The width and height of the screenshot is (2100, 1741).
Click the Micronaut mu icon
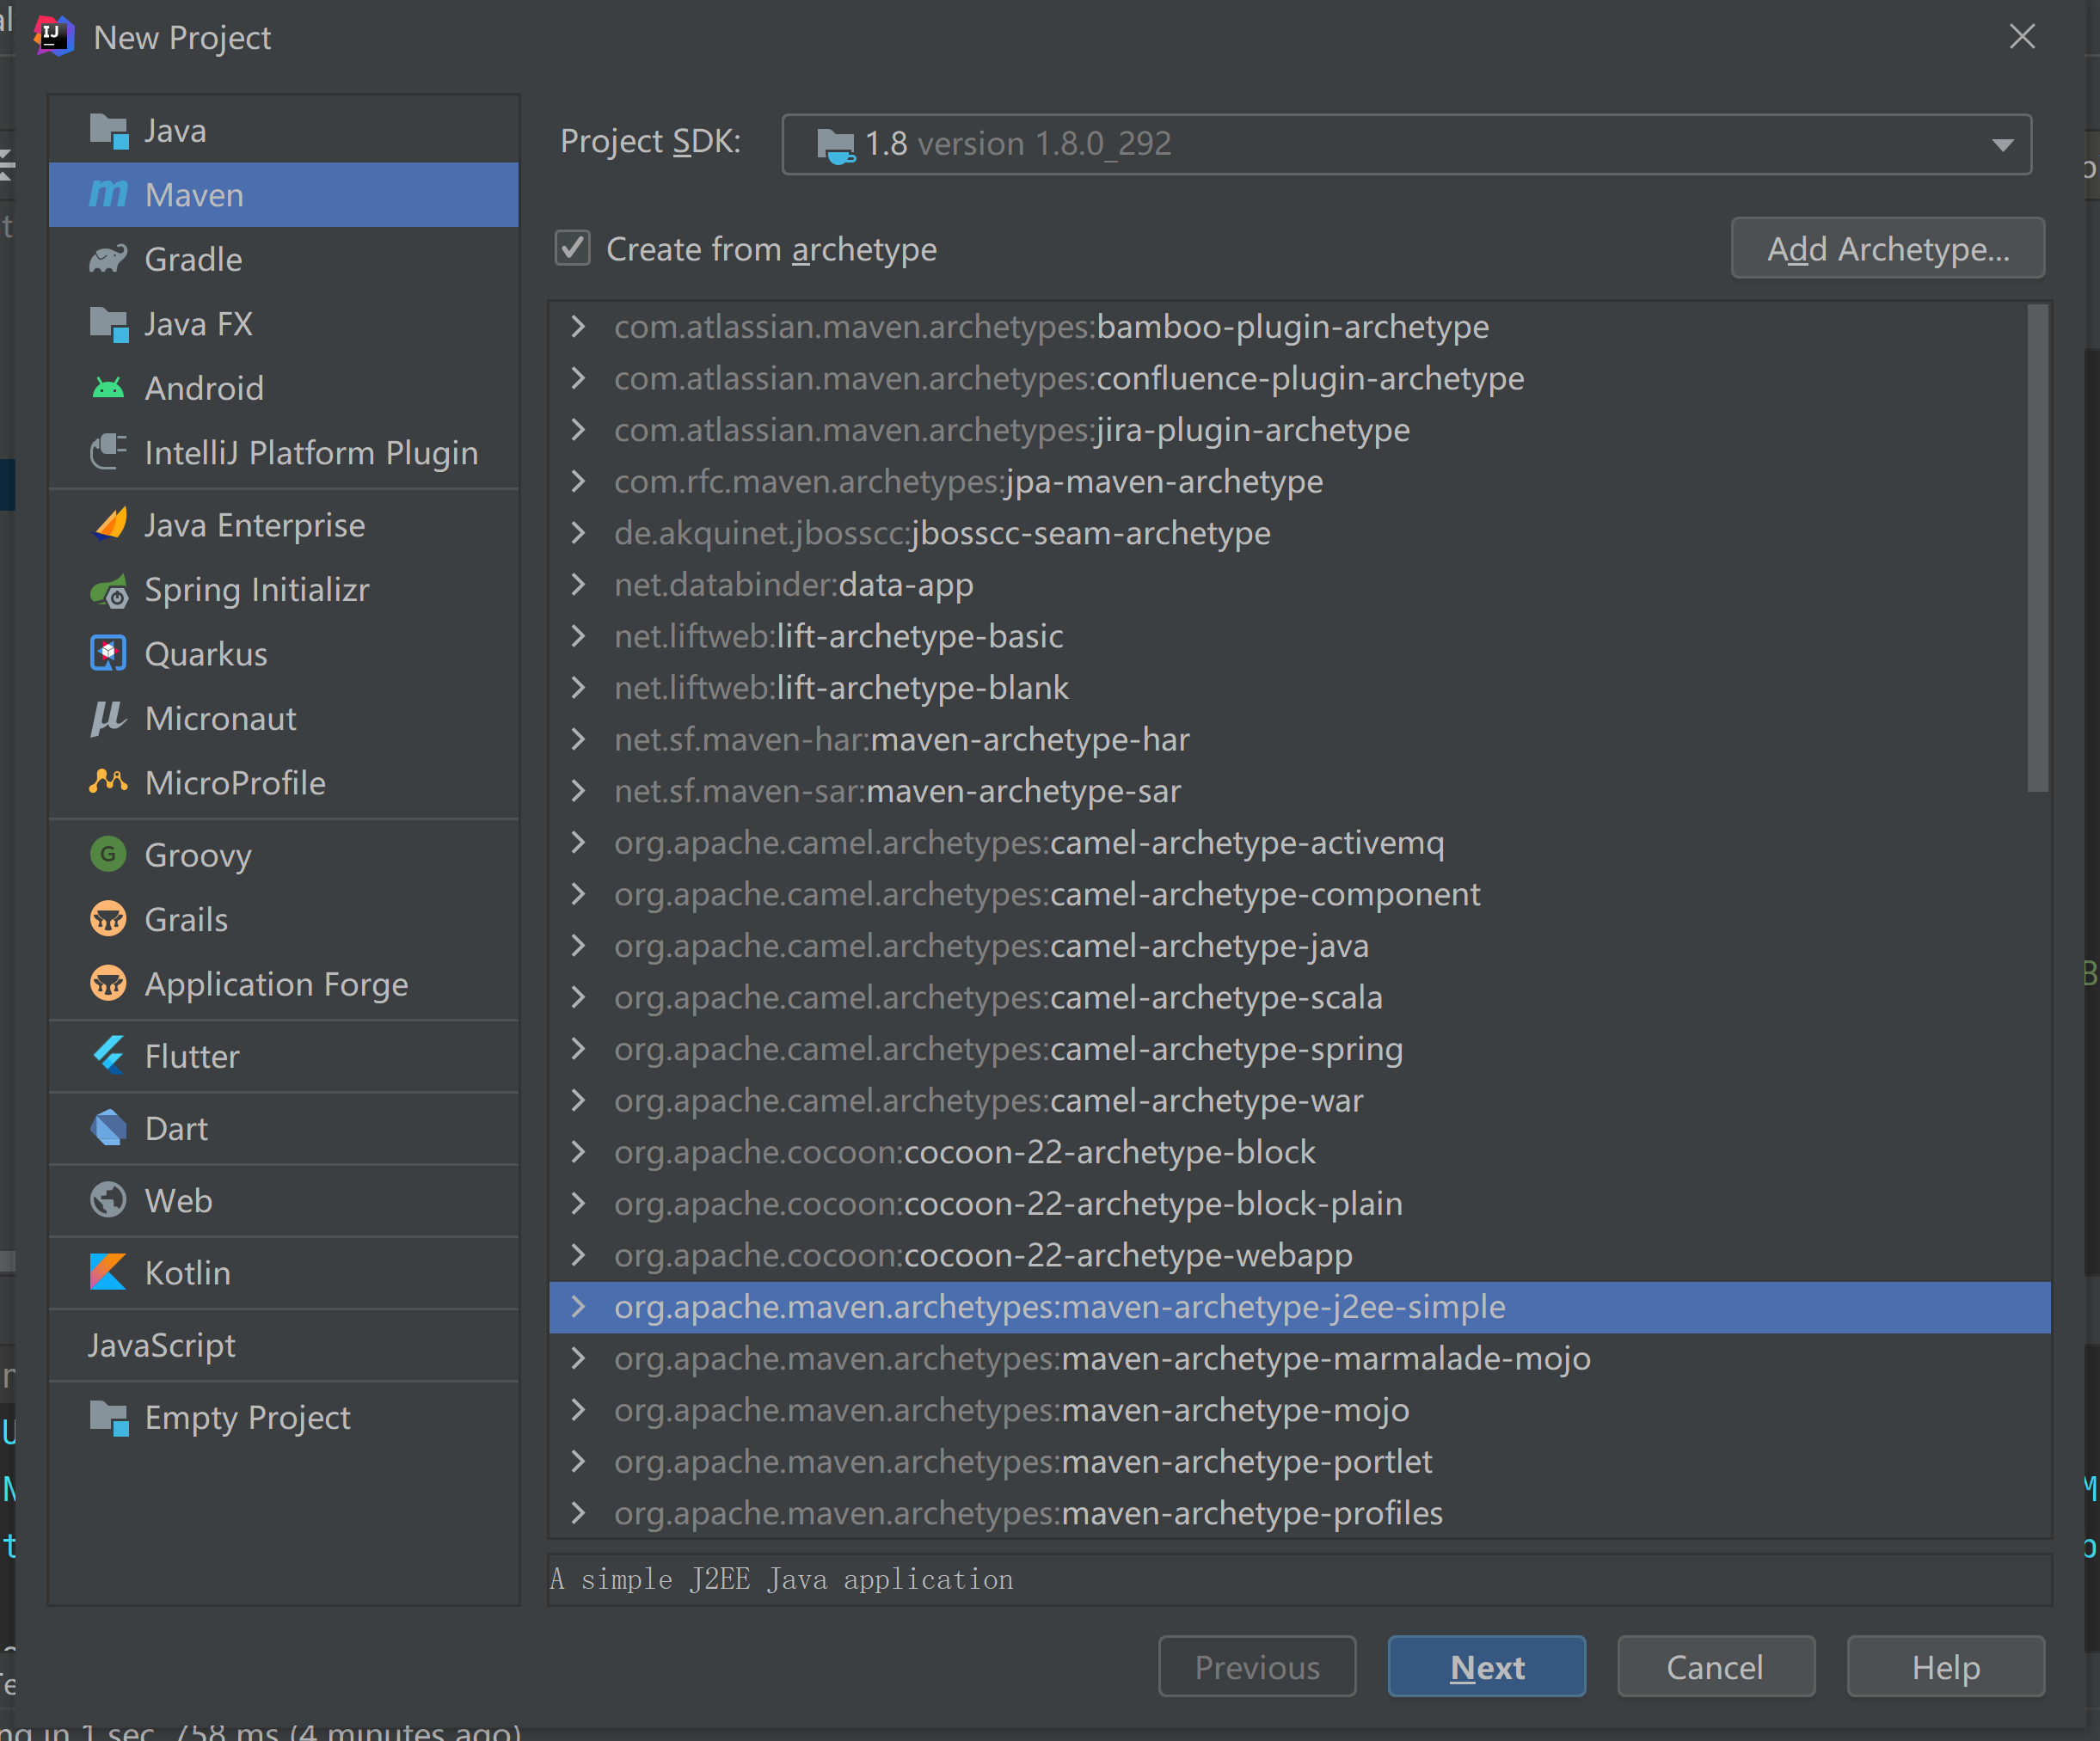[x=108, y=718]
